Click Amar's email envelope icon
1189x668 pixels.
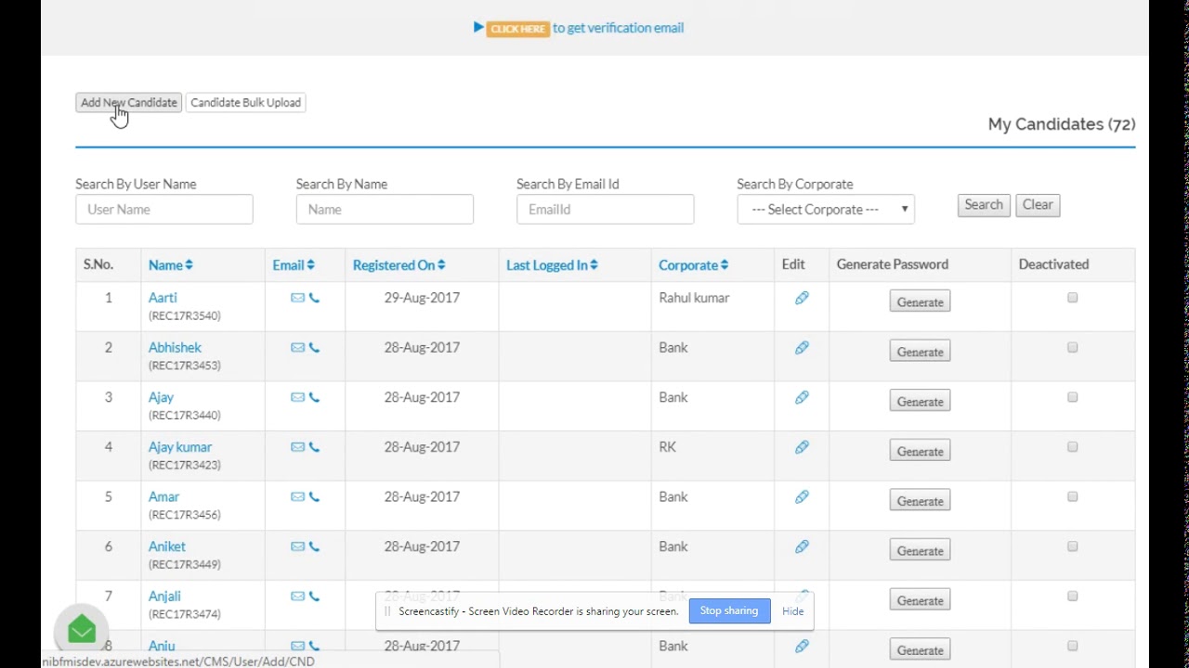pyautogui.click(x=297, y=497)
